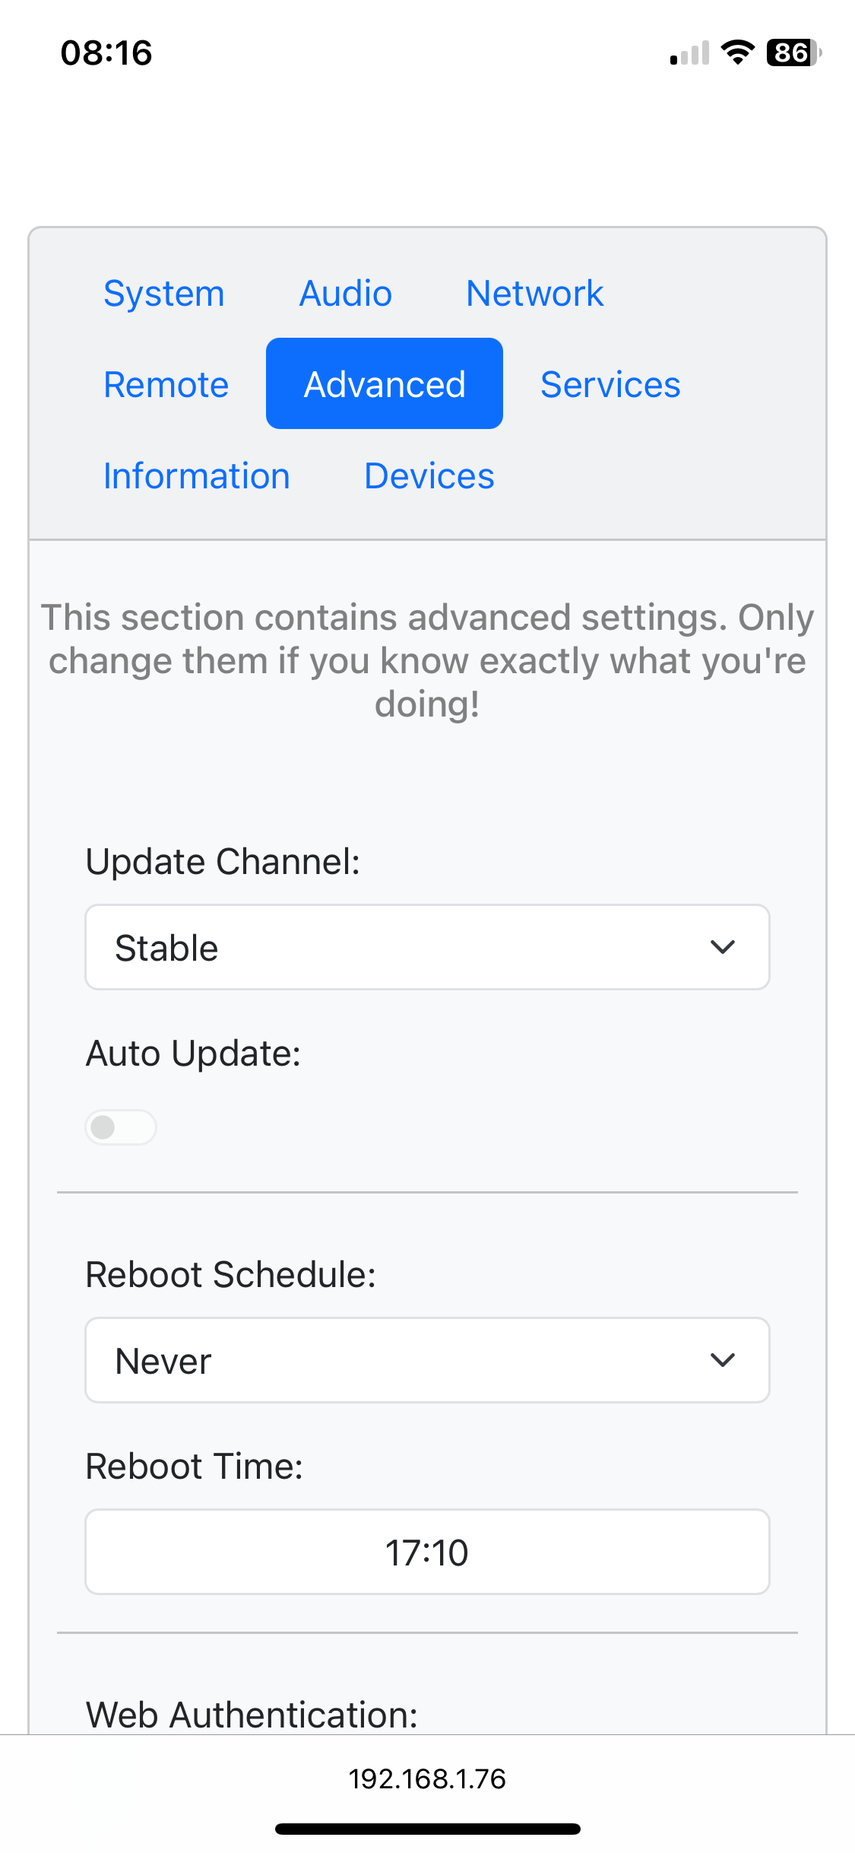The image size is (855, 1853).
Task: Click the highlighted Advanced tab
Action: [x=385, y=384]
